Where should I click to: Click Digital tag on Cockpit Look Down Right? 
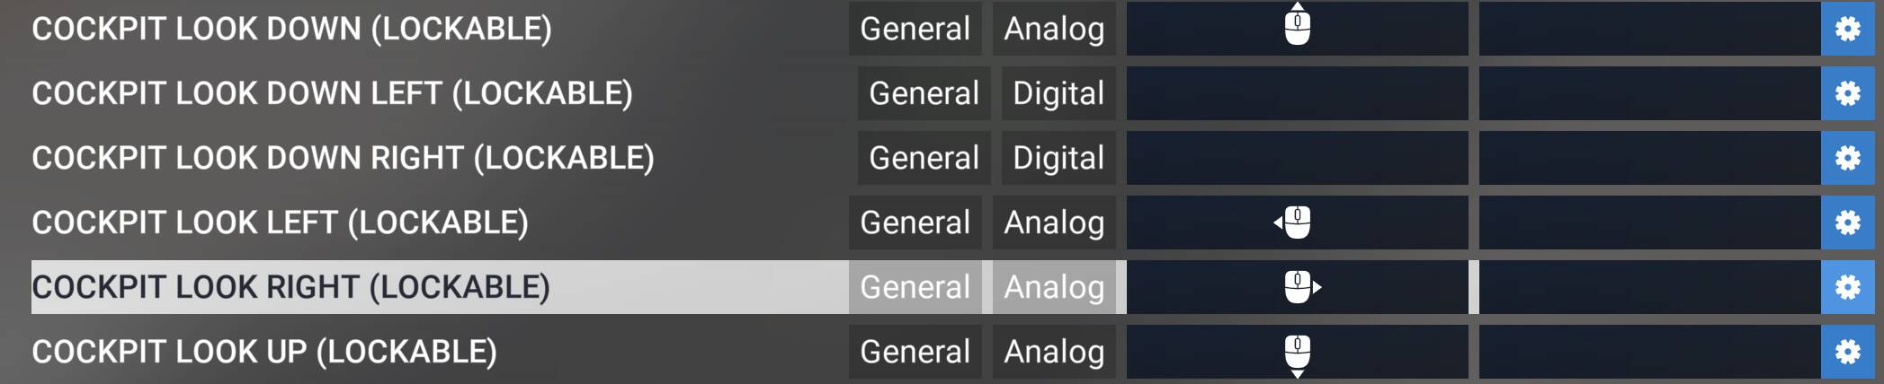1058,158
